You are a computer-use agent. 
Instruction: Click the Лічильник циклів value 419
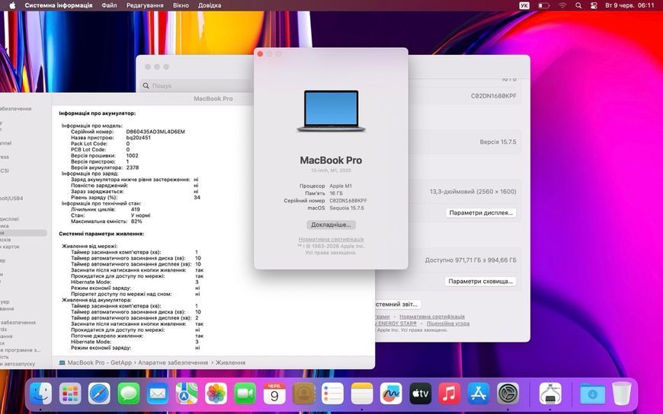[x=136, y=209]
